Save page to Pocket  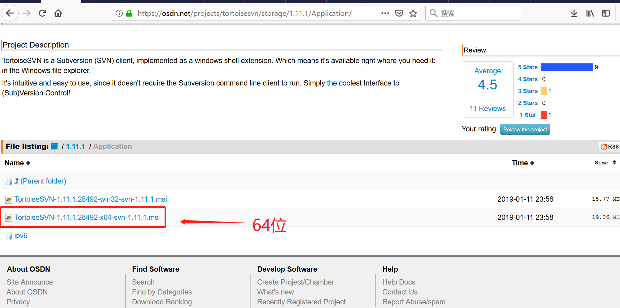tap(399, 13)
